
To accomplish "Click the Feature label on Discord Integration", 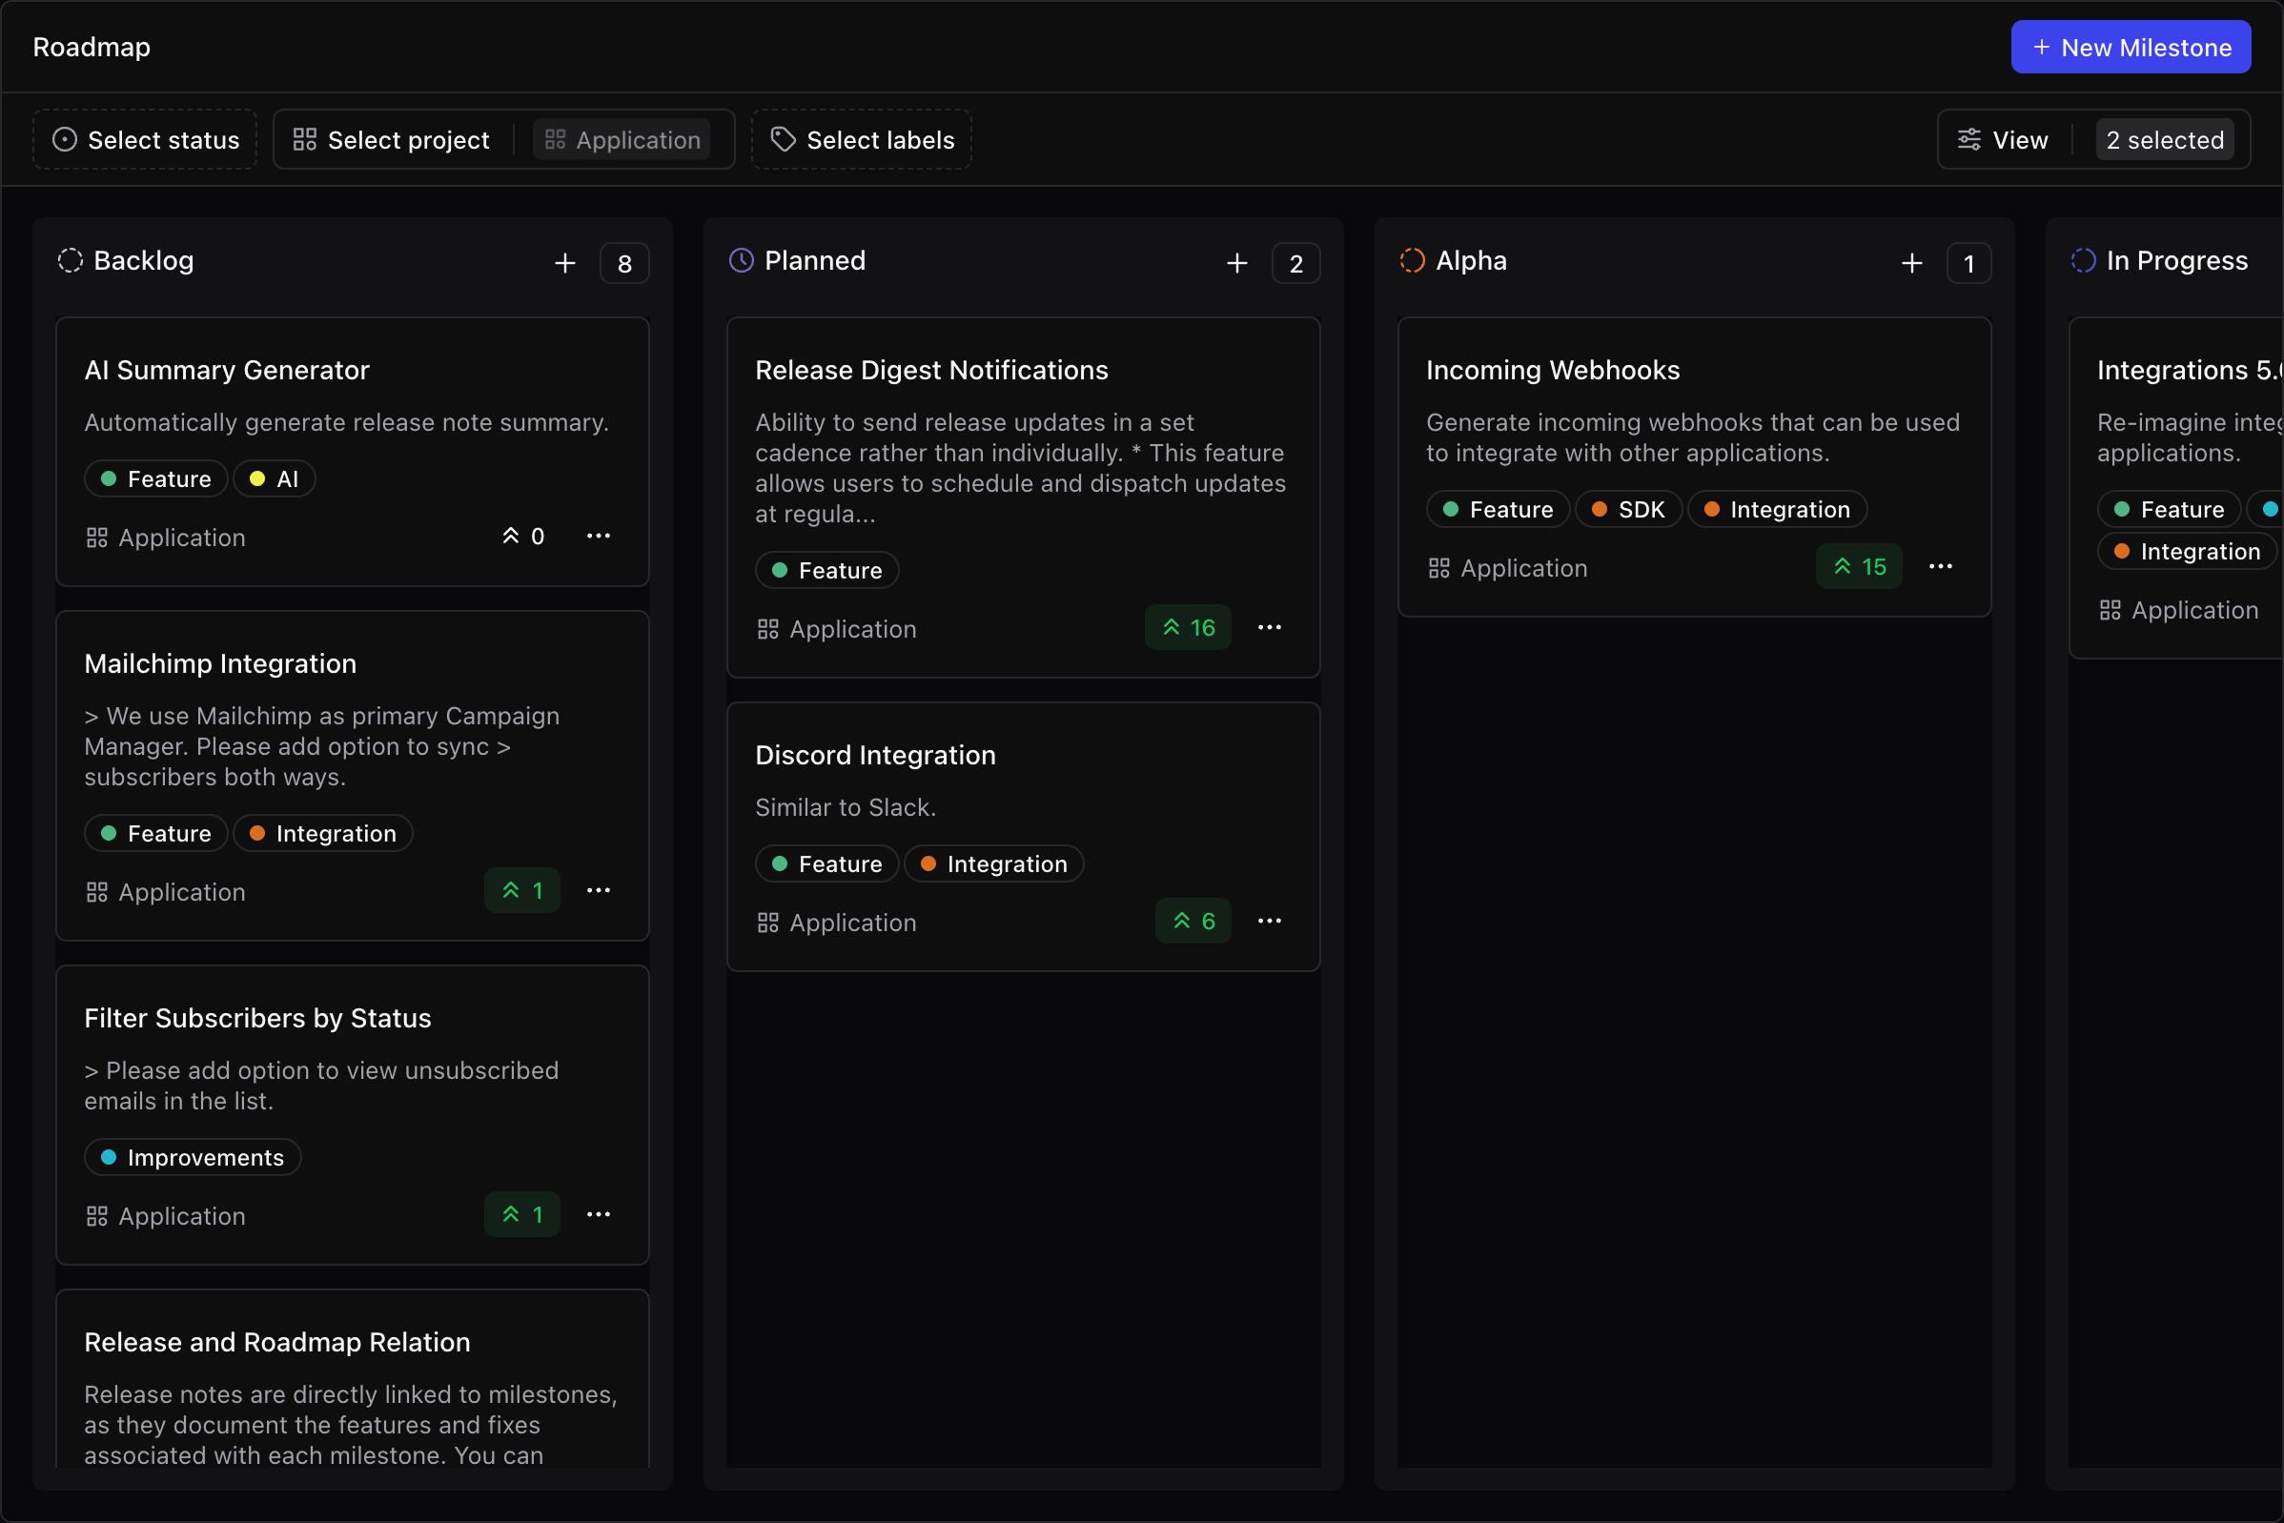I will 826,863.
